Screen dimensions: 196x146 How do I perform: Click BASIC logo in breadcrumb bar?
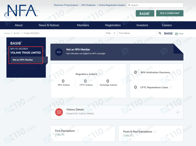[x=169, y=33]
